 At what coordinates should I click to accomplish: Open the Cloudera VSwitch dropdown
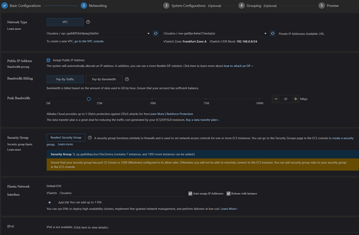[x=215, y=33]
